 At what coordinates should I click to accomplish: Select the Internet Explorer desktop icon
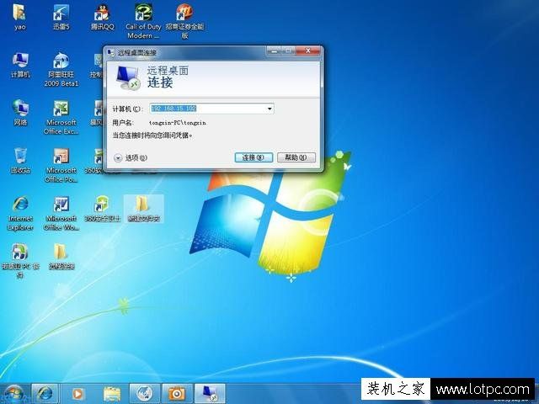click(x=20, y=213)
